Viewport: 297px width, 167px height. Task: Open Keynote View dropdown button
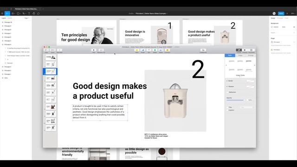coord(46,50)
